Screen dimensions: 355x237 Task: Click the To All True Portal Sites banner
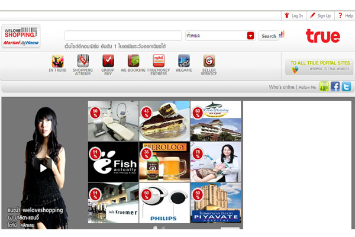(319, 67)
